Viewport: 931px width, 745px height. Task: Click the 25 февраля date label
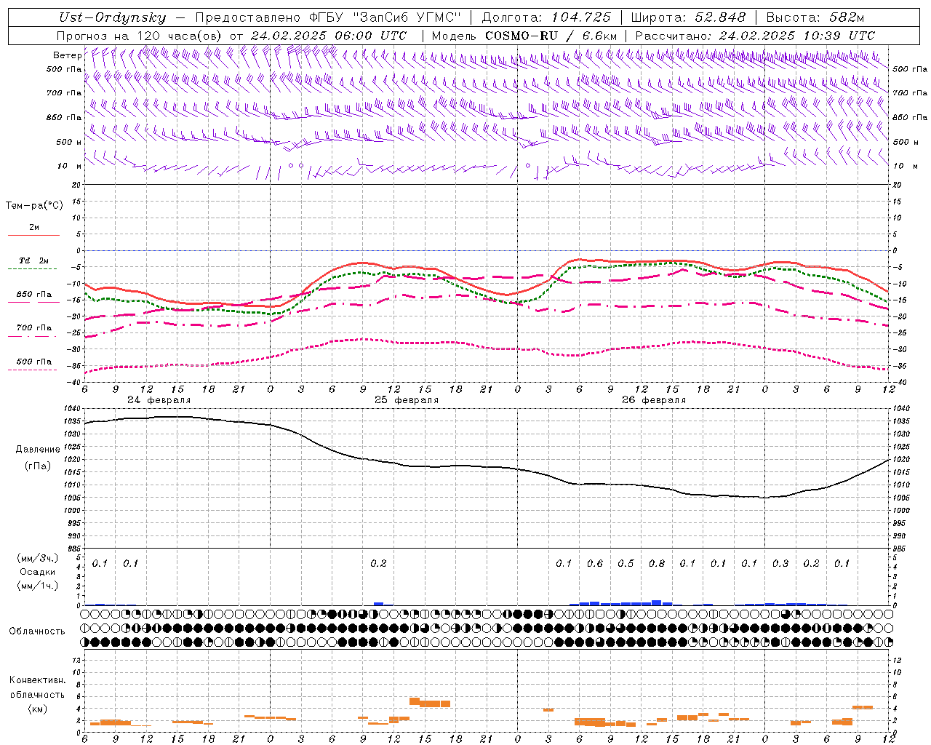pos(407,400)
